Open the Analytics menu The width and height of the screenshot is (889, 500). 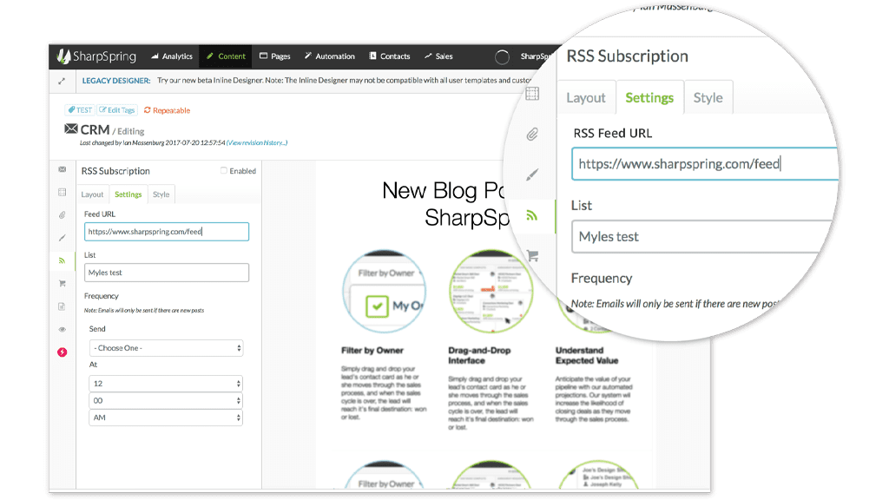click(172, 56)
